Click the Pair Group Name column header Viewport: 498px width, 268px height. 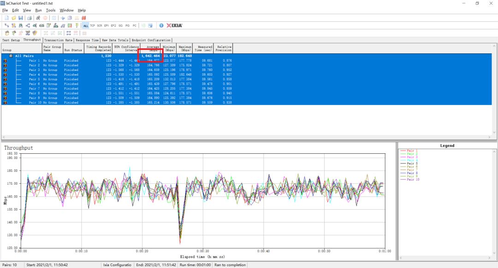click(x=53, y=48)
